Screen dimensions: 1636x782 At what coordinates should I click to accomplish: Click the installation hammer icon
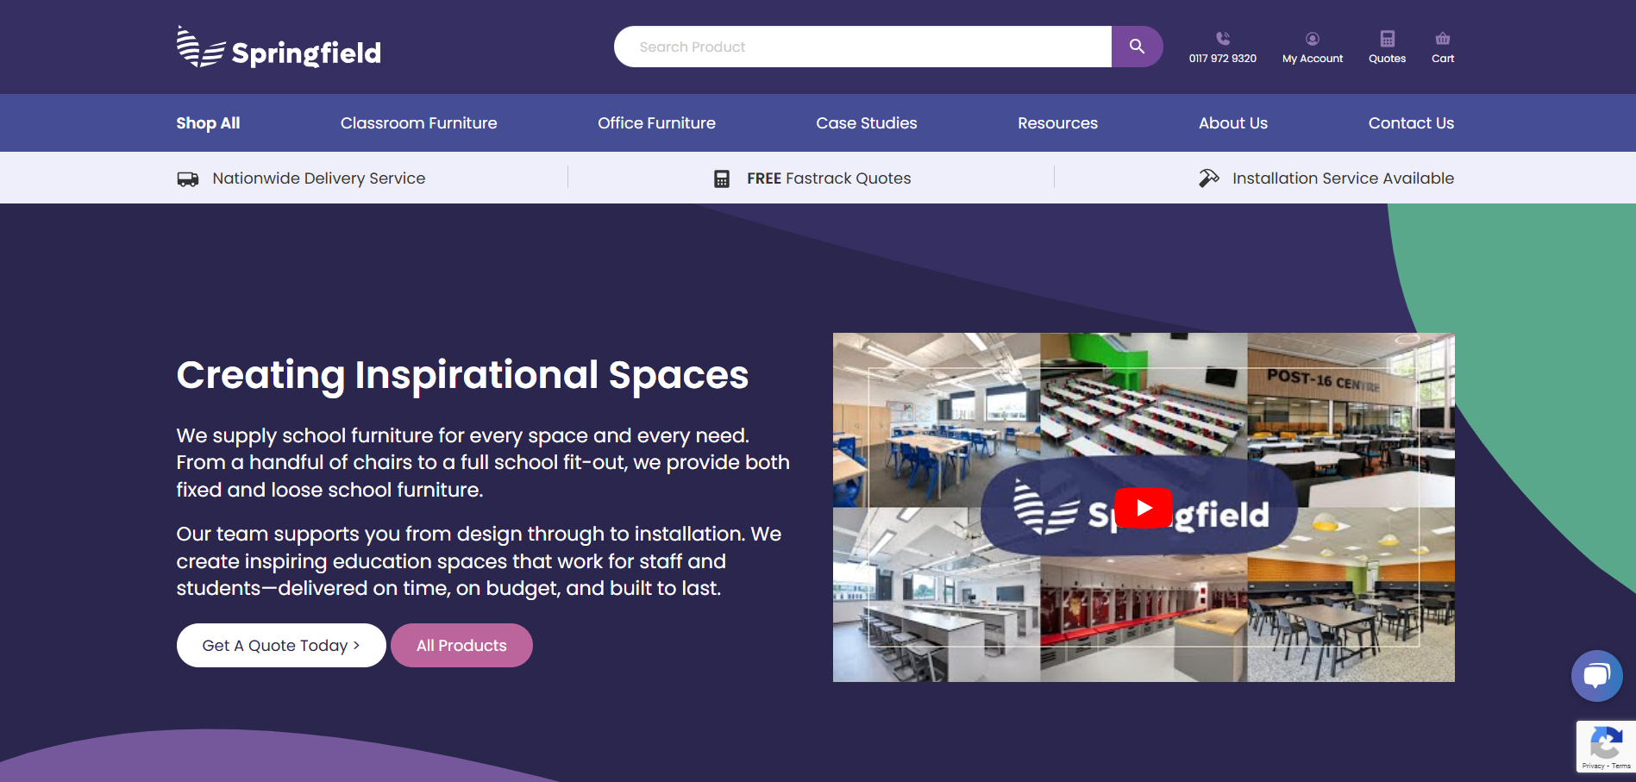1208,178
